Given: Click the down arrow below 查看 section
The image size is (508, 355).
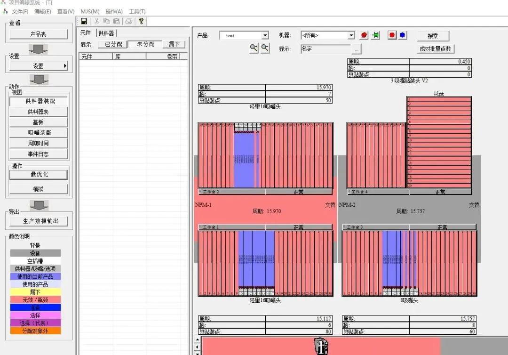Looking at the screenshot, I should click(x=38, y=49).
